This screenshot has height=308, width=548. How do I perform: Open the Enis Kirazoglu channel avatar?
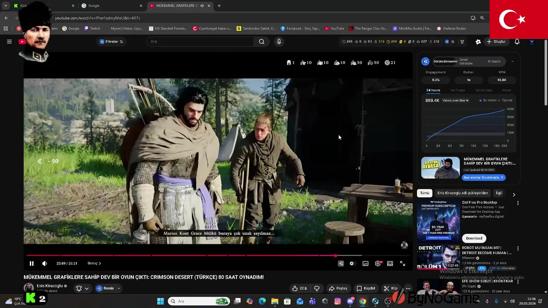click(29, 288)
